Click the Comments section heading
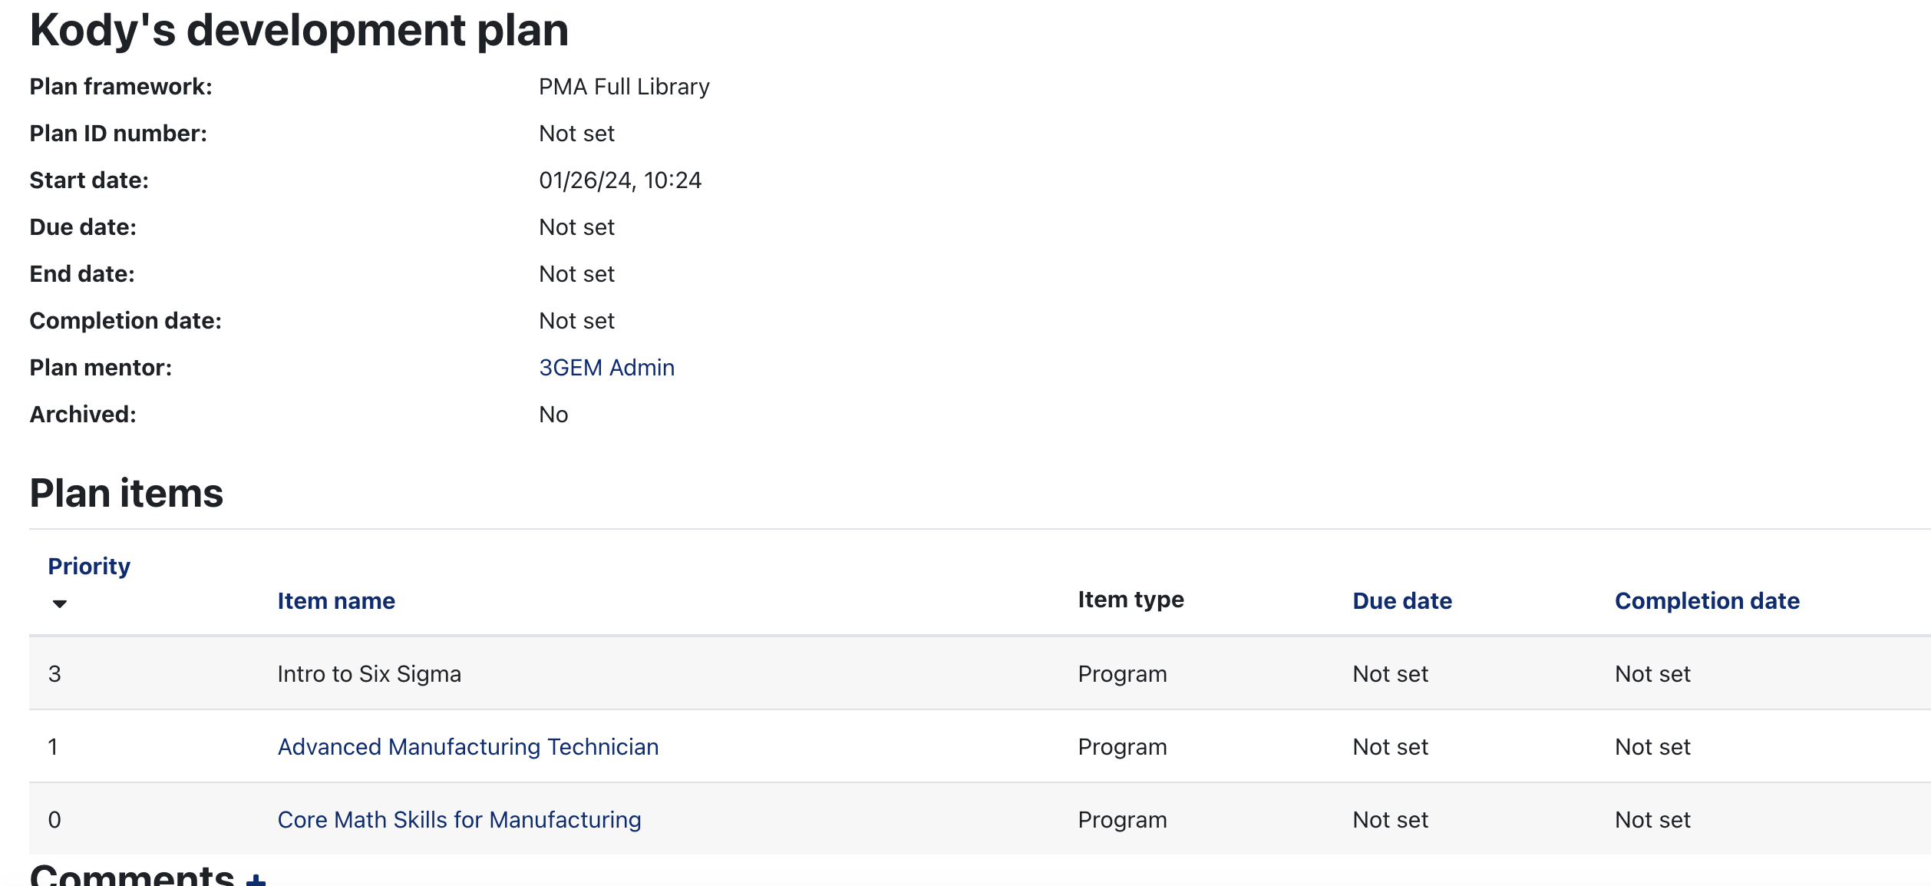This screenshot has height=886, width=1931. 132,875
